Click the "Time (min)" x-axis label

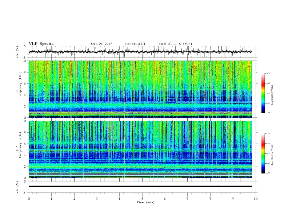pos(145,202)
